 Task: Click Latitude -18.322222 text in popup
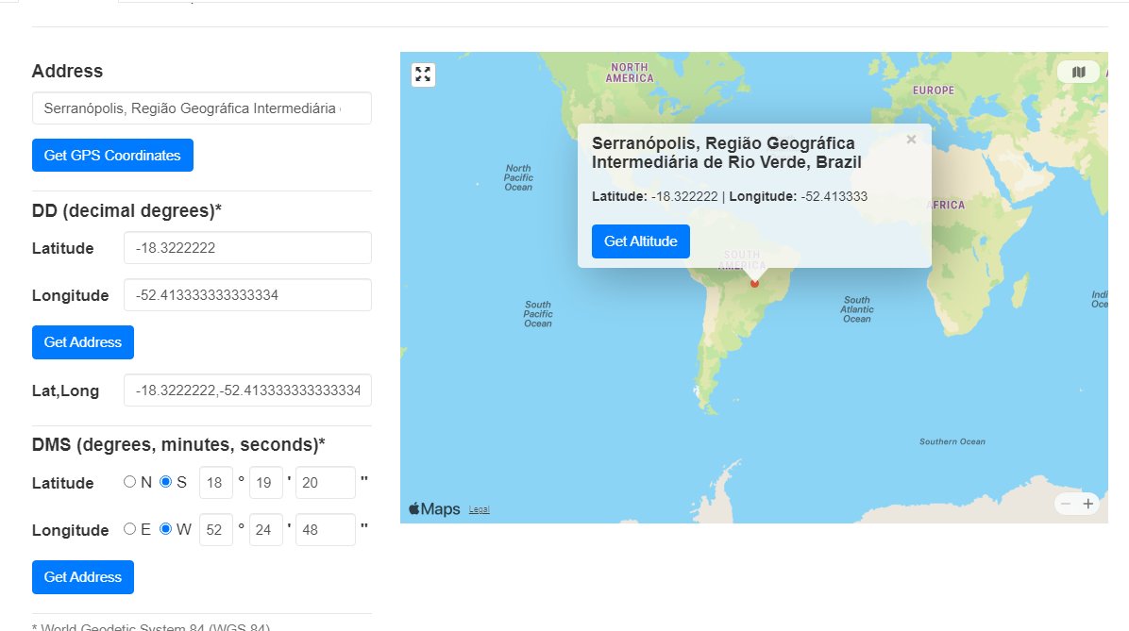pyautogui.click(x=654, y=196)
